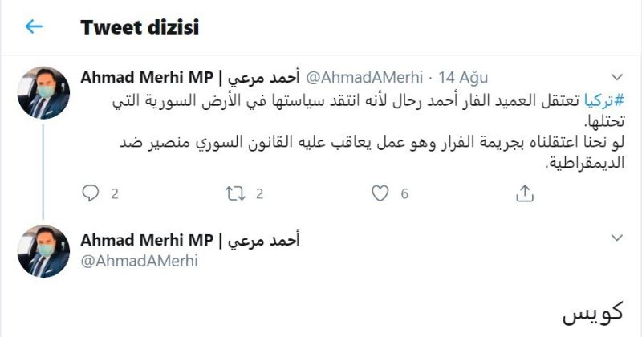The height and width of the screenshot is (337, 642).
Task: Open the profile picture on second tweet
Action: (43, 252)
